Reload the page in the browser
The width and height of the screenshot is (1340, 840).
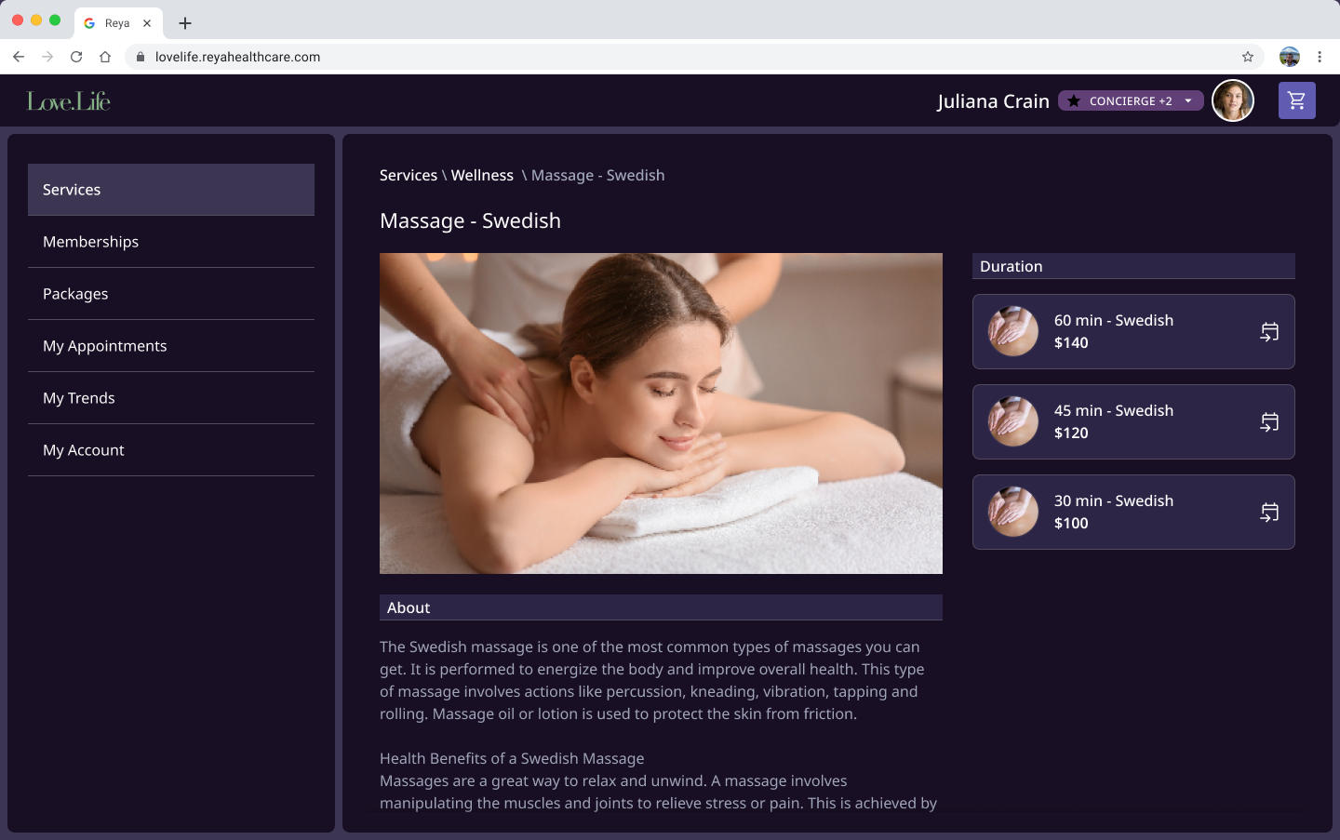76,57
